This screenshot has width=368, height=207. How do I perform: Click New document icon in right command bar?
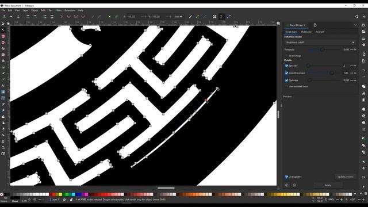pos(363,25)
